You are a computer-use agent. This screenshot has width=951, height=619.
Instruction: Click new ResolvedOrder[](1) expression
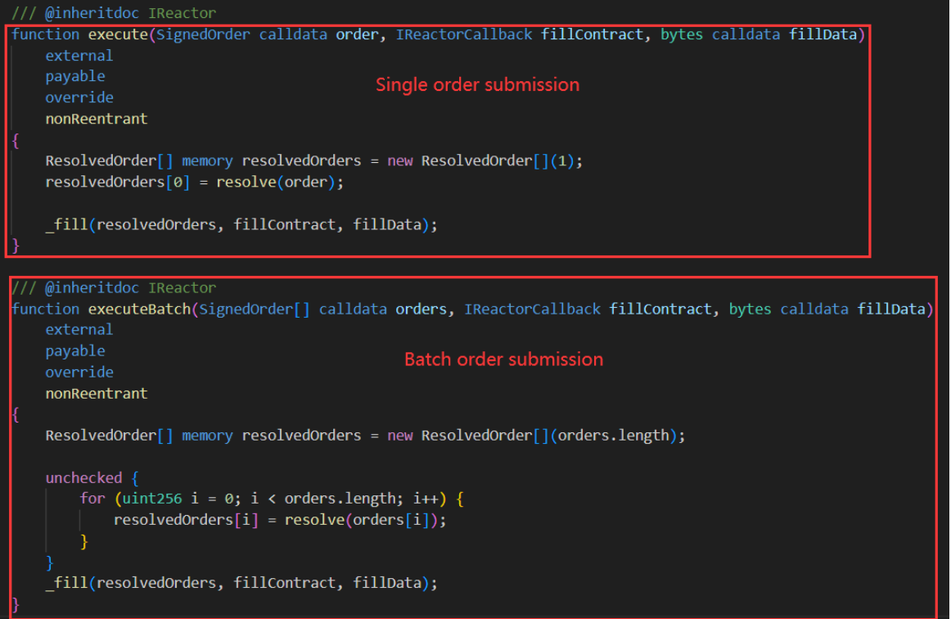click(481, 161)
